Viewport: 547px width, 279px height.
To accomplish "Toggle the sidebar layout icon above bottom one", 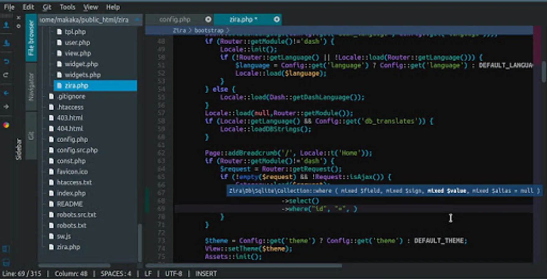I will 6,249.
